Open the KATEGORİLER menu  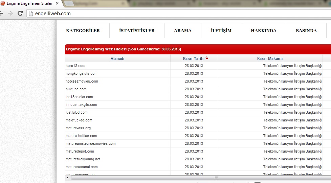point(83,30)
